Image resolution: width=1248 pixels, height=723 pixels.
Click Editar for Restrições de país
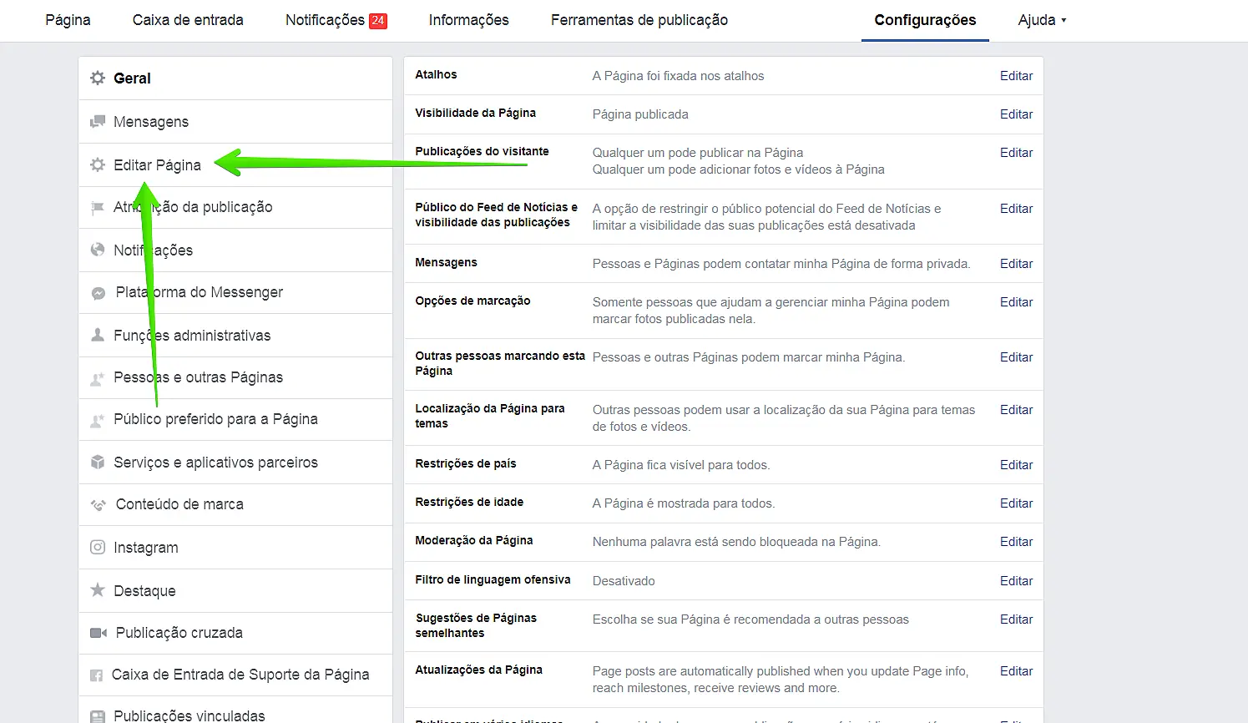coord(1016,465)
